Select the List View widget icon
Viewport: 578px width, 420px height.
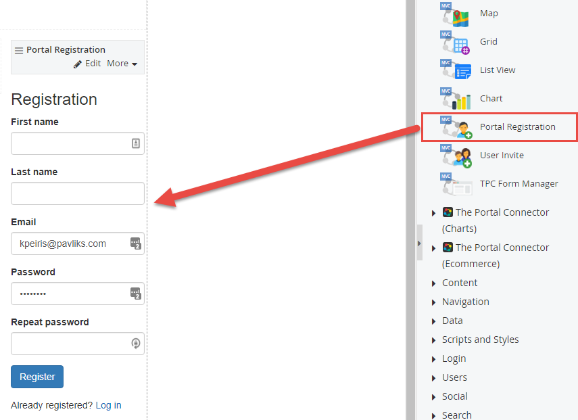[x=456, y=71]
